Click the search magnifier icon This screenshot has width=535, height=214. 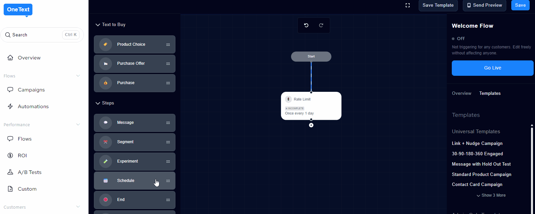pos(8,35)
